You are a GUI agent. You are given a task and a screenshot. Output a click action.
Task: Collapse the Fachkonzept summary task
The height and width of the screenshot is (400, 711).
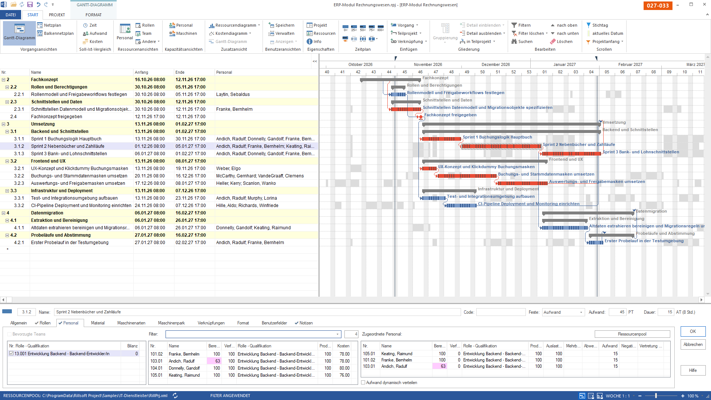pyautogui.click(x=4, y=80)
